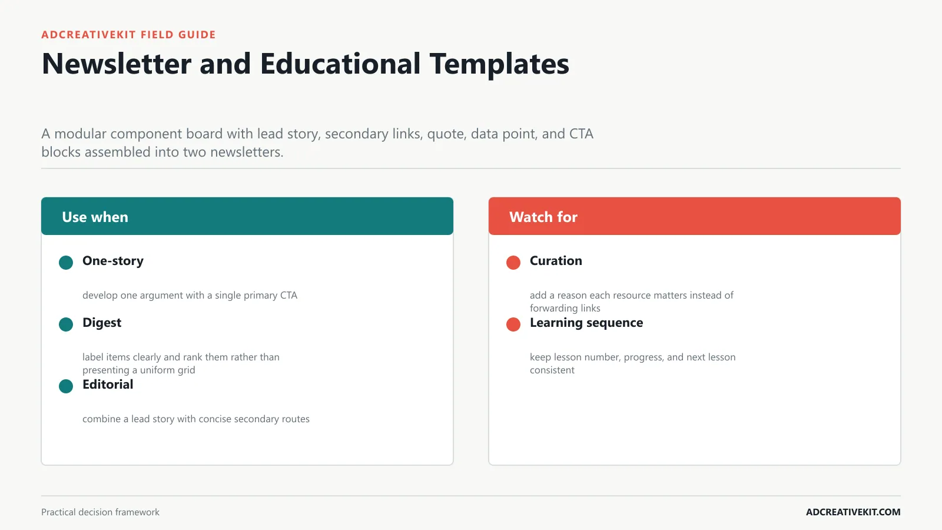942x530 pixels.
Task: Click the teal bullet beside Digest
Action: point(66,324)
